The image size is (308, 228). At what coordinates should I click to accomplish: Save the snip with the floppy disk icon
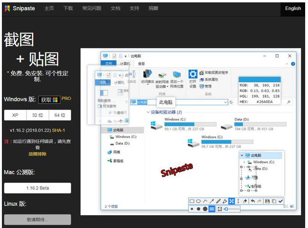pyautogui.click(x=267, y=201)
